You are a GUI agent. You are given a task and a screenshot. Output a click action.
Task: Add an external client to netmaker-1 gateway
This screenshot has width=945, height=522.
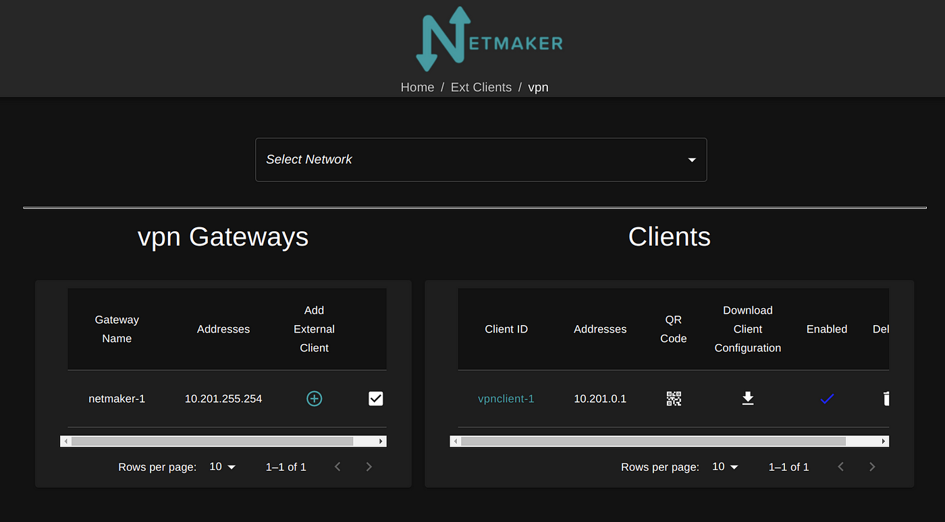click(x=314, y=399)
